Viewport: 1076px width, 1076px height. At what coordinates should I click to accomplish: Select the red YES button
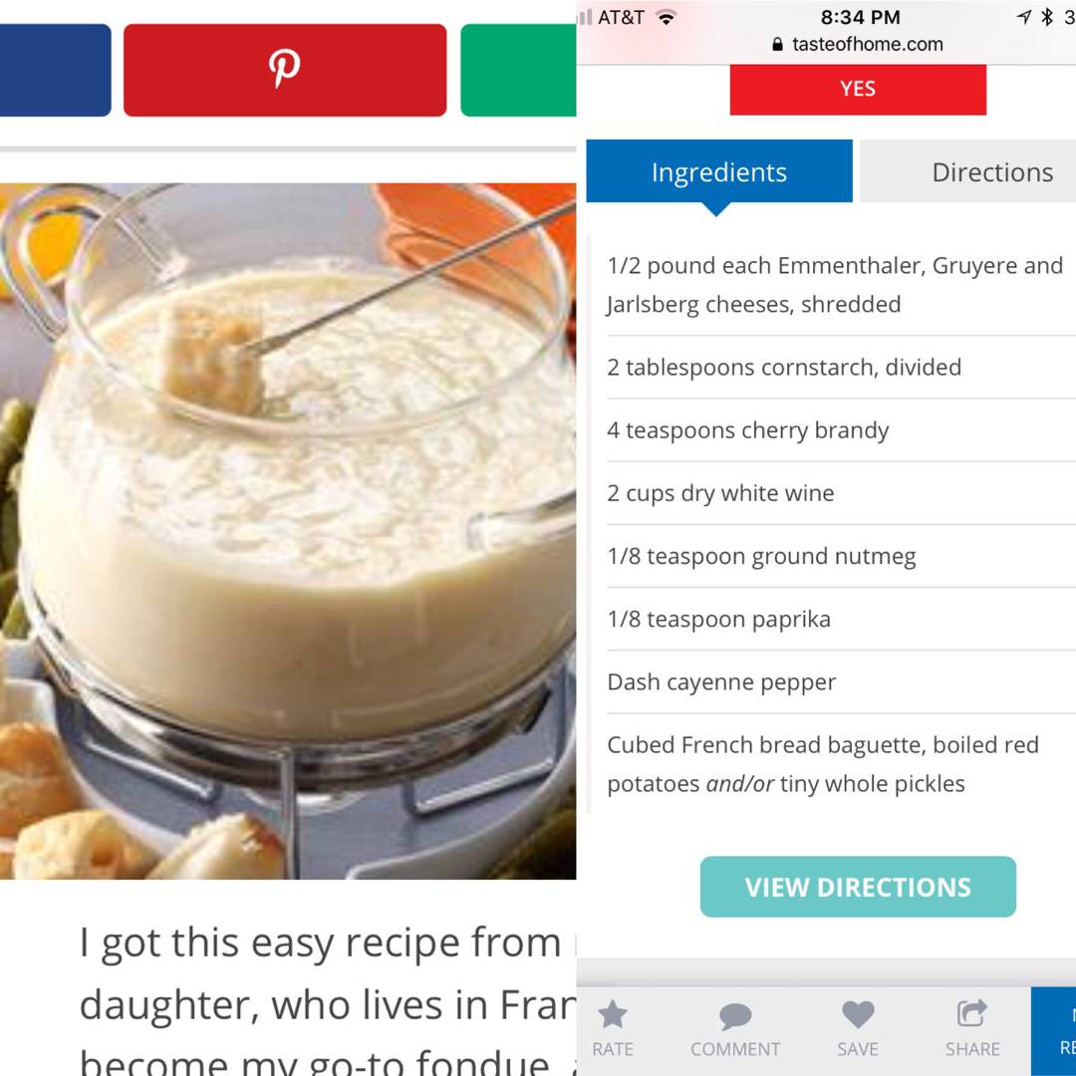(858, 90)
